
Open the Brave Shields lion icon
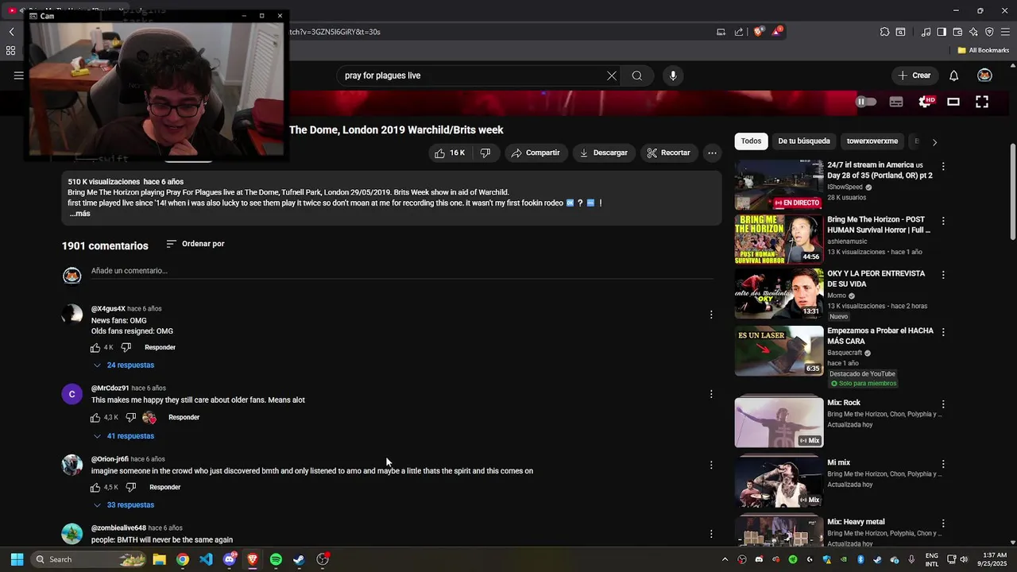coord(759,32)
